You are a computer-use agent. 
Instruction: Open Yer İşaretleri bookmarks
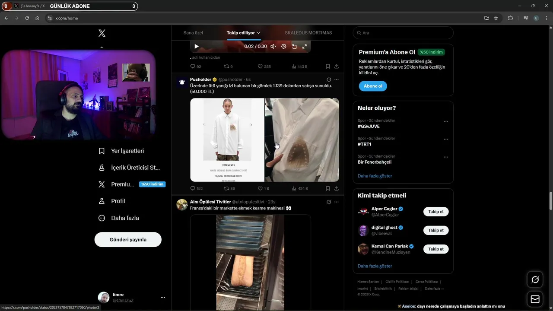pos(121,151)
